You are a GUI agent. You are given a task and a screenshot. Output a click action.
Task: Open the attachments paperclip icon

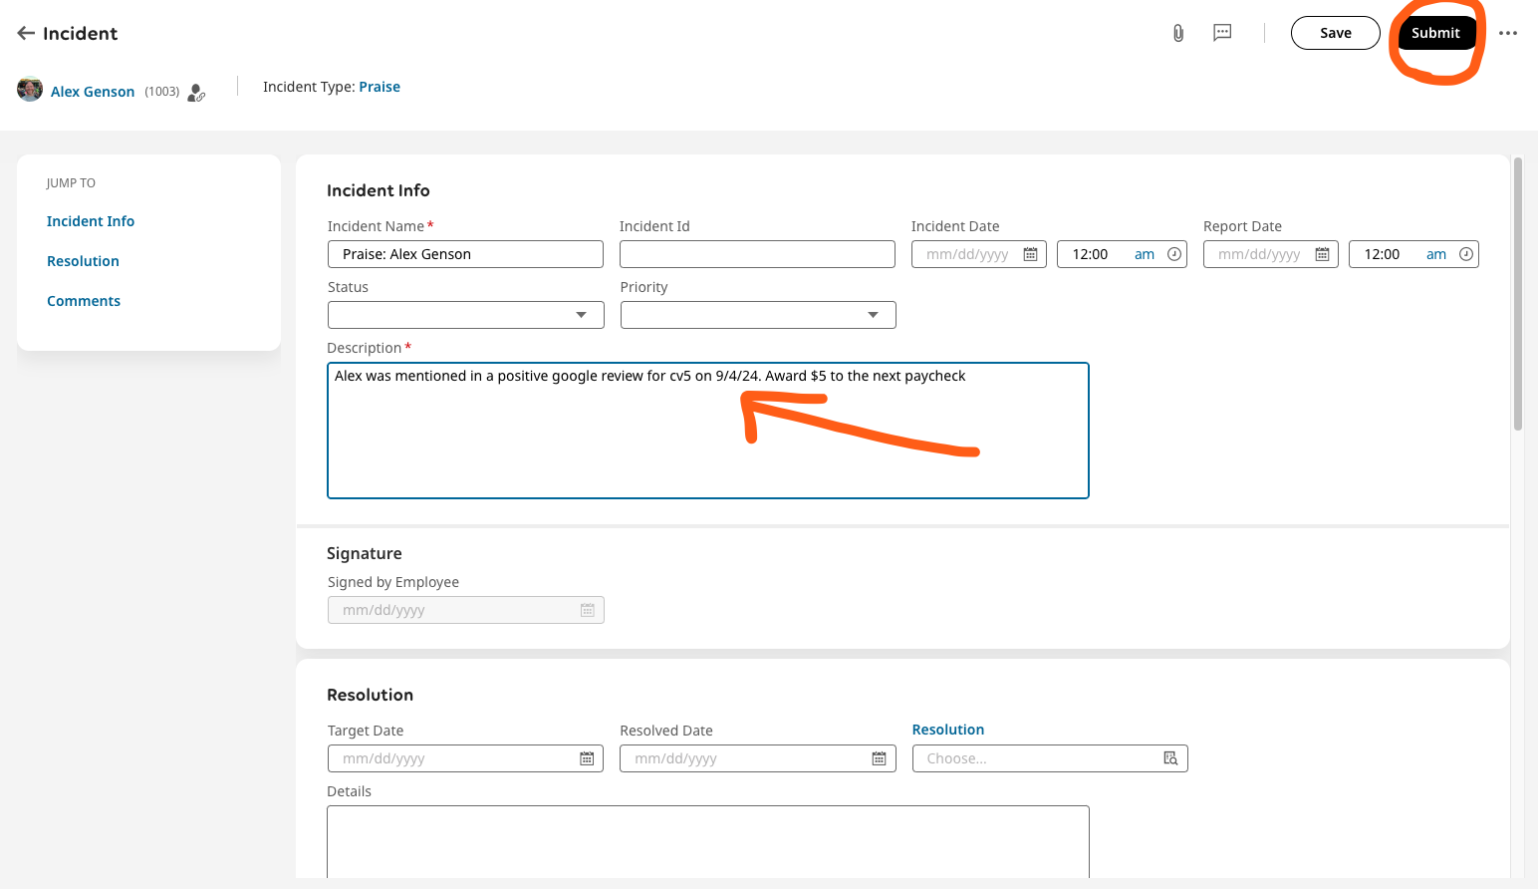click(x=1178, y=33)
